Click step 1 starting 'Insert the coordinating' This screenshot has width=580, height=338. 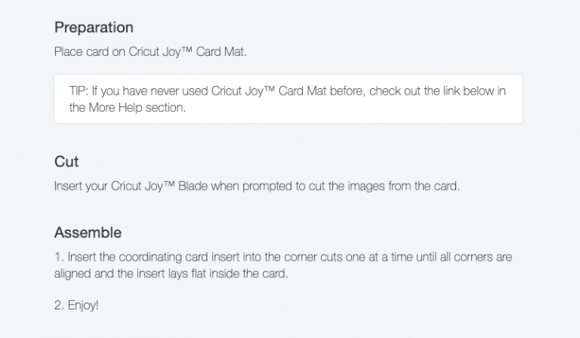[x=283, y=266]
